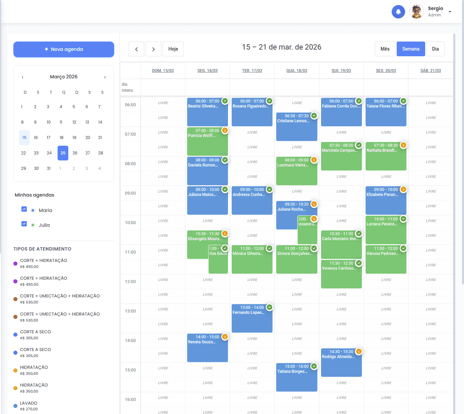The image size is (464, 414).
Task: Click blue swatch for first CORTE A SECO
Action: point(15,335)
